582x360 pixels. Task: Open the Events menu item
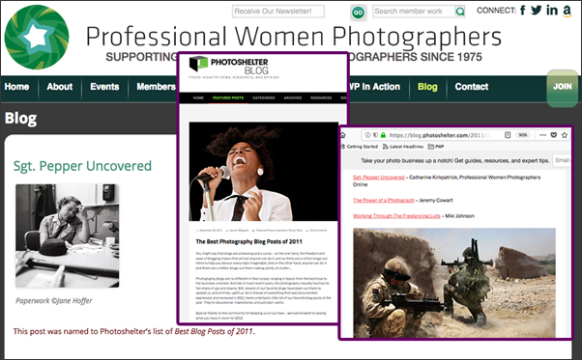(x=104, y=87)
